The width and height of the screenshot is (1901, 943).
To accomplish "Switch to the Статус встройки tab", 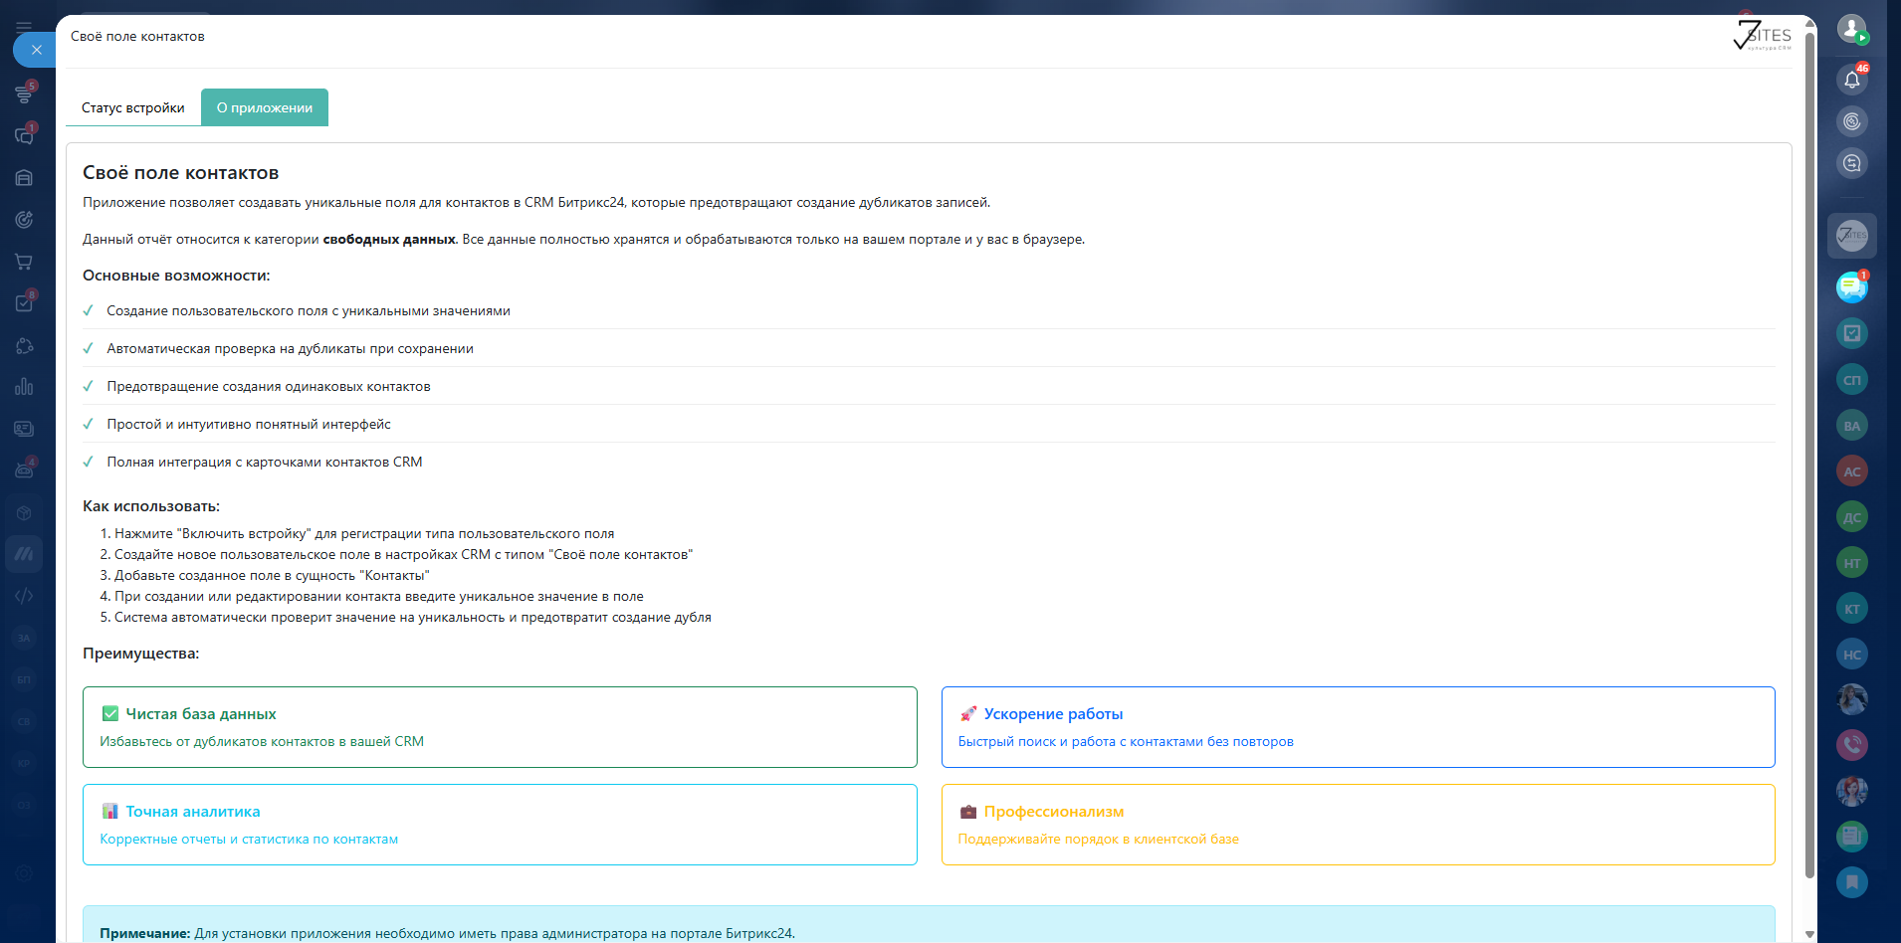I will tap(133, 107).
